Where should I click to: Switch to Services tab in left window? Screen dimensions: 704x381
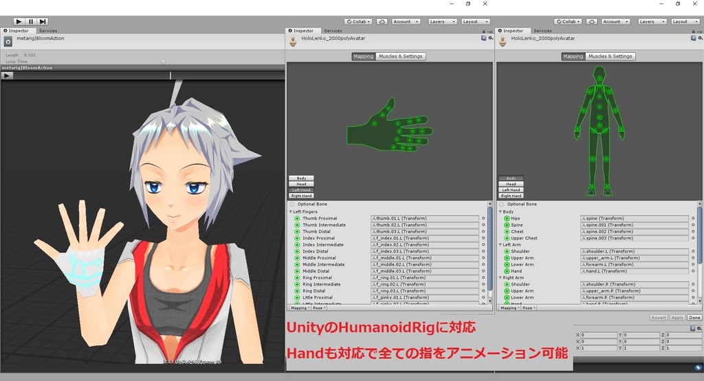[x=48, y=31]
